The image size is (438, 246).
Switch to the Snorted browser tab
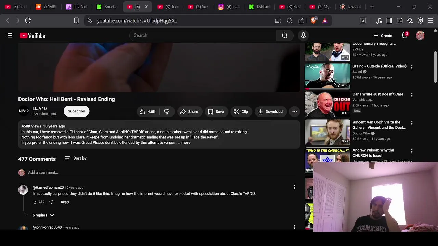[107, 6]
